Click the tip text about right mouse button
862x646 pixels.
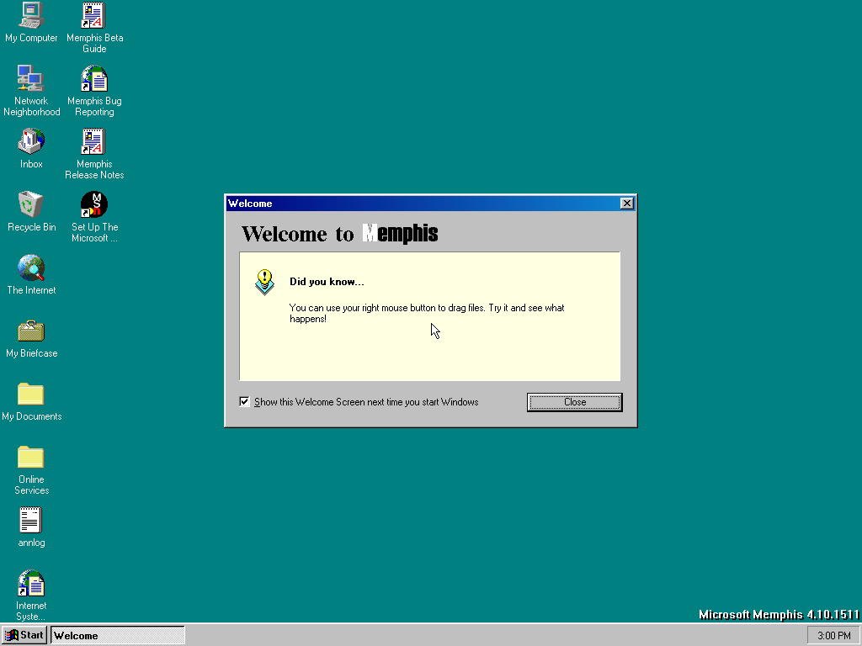coord(427,313)
